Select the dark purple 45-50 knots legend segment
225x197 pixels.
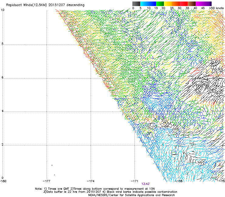[207, 4]
